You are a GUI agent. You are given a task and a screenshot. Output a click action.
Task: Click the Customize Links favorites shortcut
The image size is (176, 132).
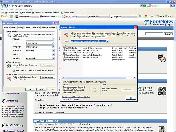[x=12, y=13]
